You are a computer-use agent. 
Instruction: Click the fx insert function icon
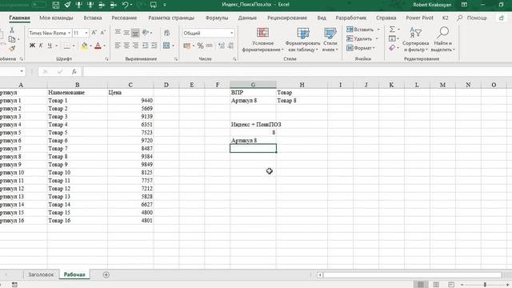click(x=74, y=71)
